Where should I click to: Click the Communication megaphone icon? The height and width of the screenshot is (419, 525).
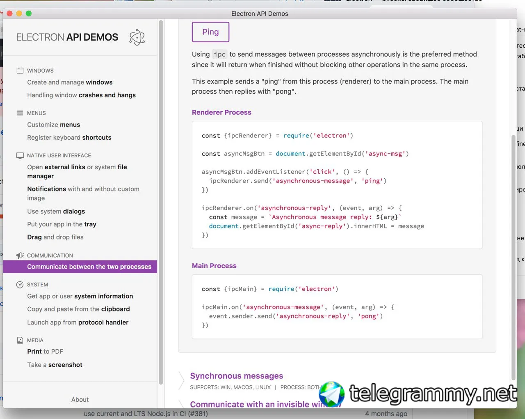tap(20, 256)
